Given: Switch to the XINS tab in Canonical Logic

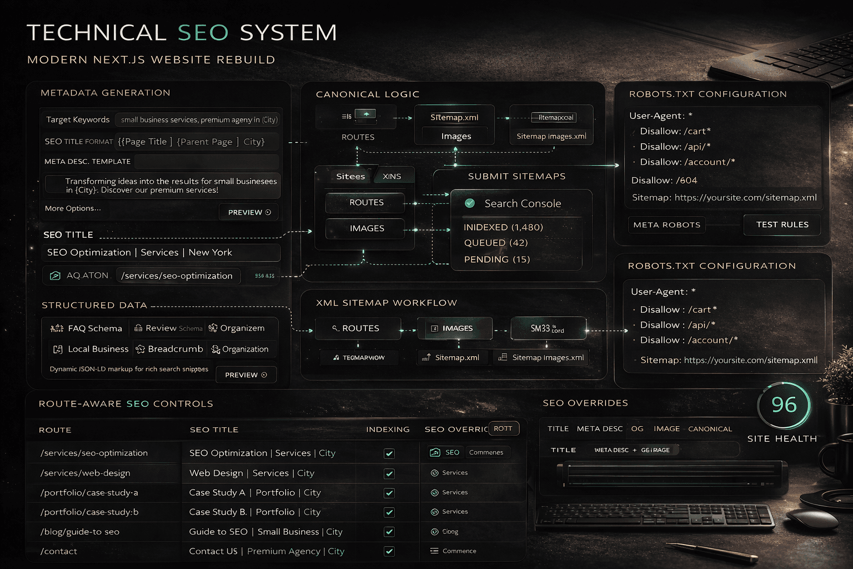Looking at the screenshot, I should pyautogui.click(x=393, y=176).
